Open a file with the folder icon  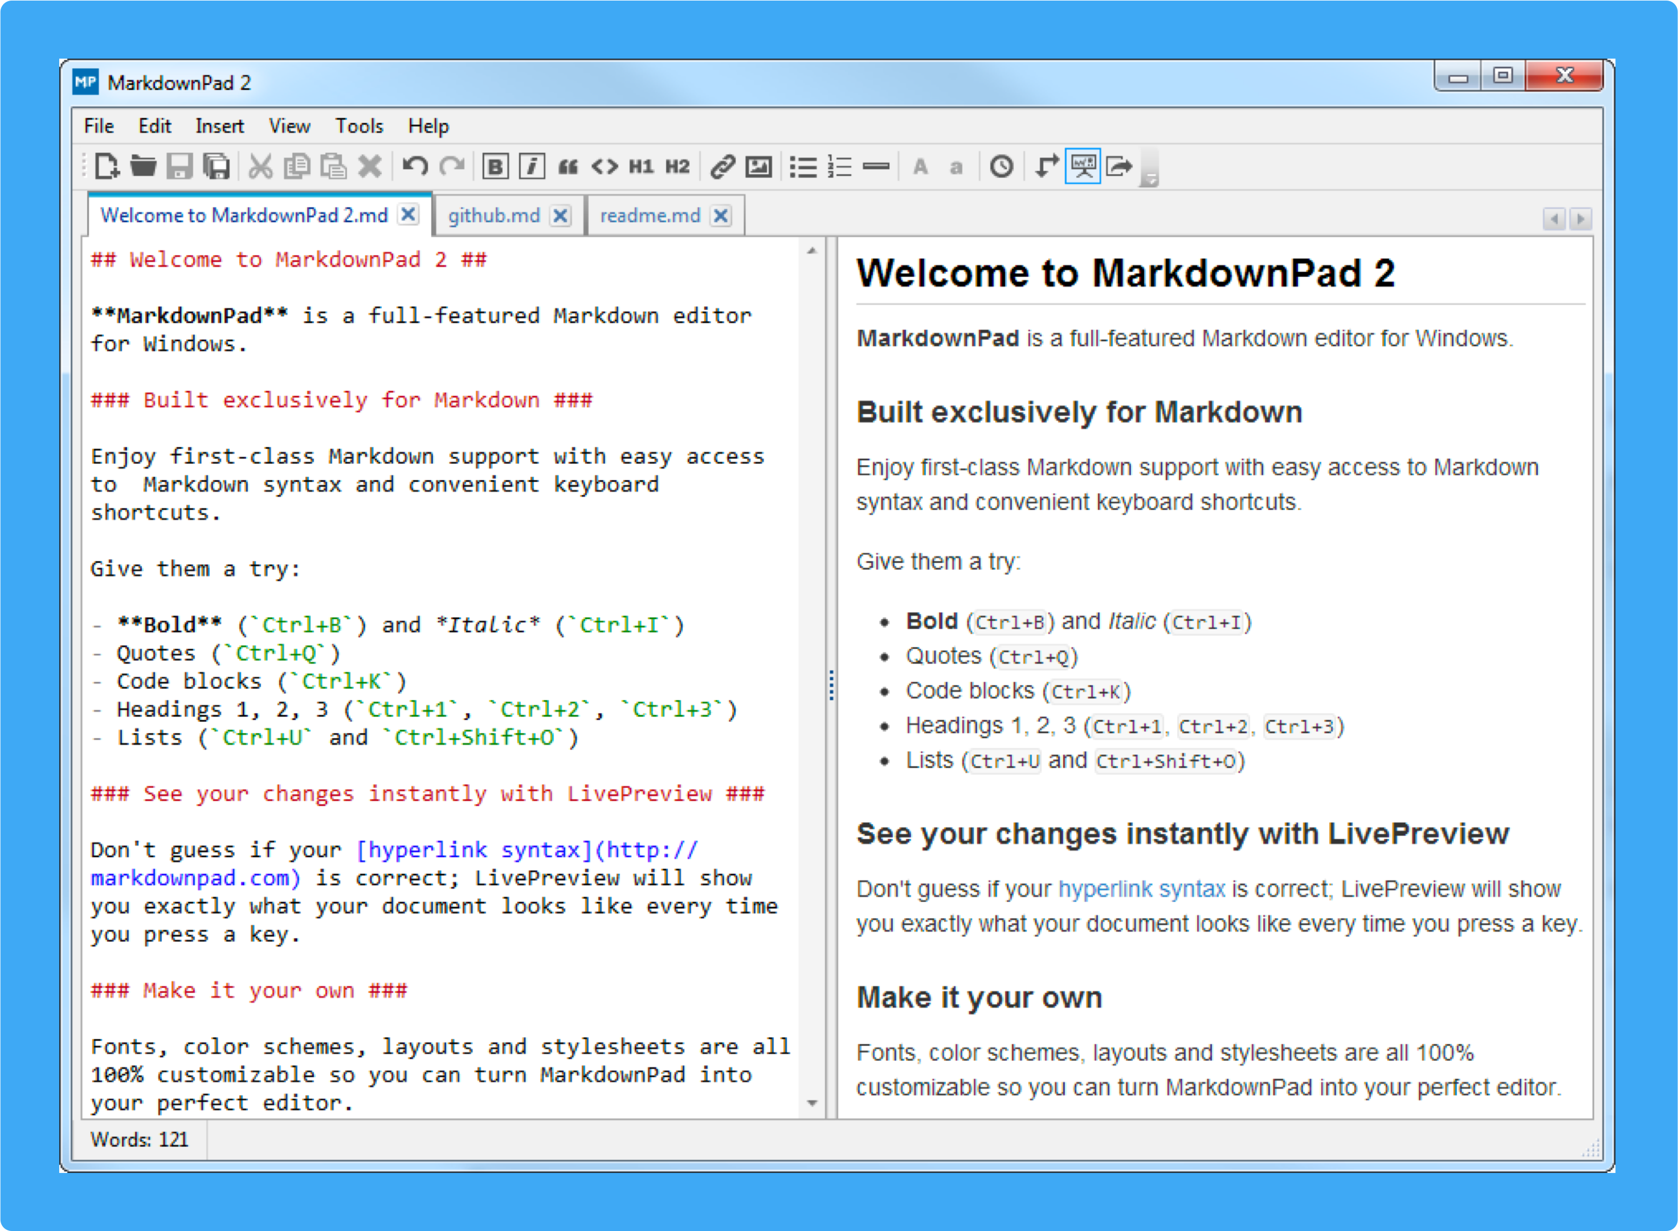[x=143, y=166]
